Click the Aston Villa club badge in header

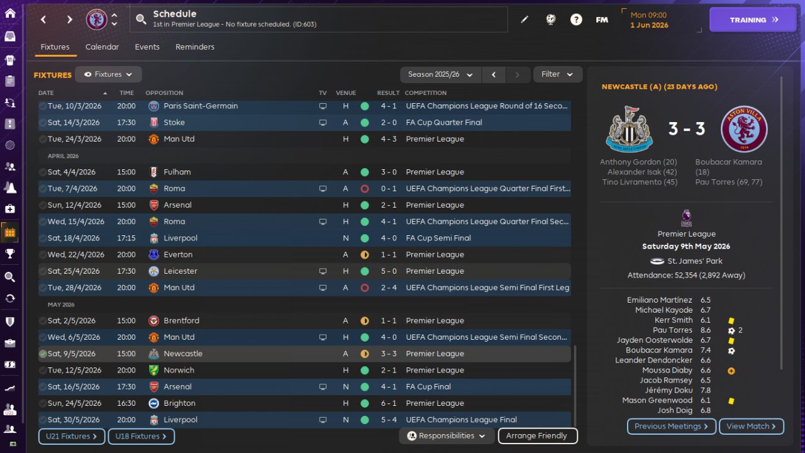point(97,20)
